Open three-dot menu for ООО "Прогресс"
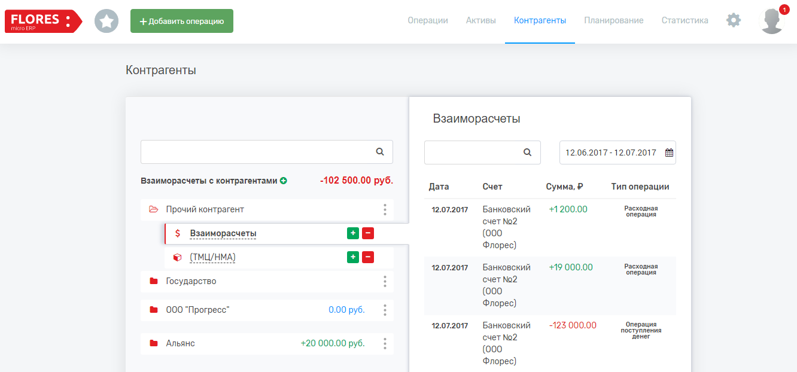The height and width of the screenshot is (372, 797). pyautogui.click(x=385, y=310)
